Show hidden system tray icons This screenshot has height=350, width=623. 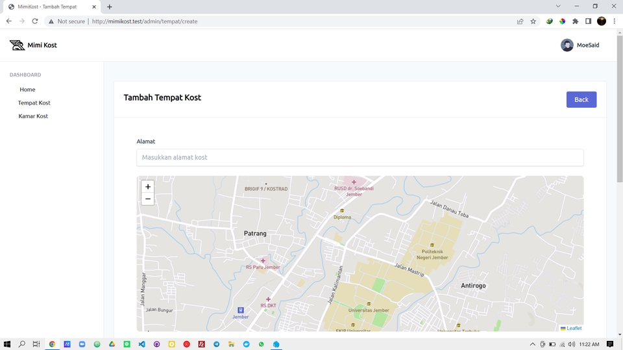(532, 344)
